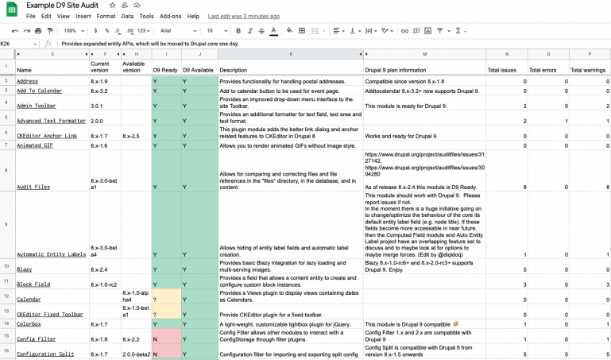The width and height of the screenshot is (611, 360).
Task: Open the font size dropdown
Action: pos(217,31)
